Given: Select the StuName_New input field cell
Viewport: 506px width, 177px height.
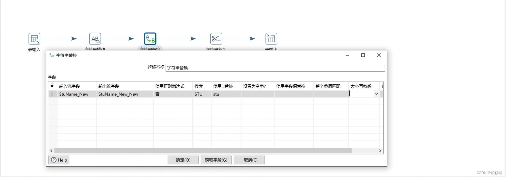Looking at the screenshot, I should tap(77, 94).
